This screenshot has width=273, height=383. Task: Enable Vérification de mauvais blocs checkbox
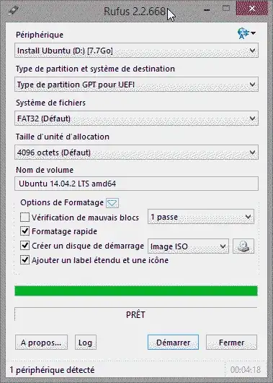[x=24, y=217]
